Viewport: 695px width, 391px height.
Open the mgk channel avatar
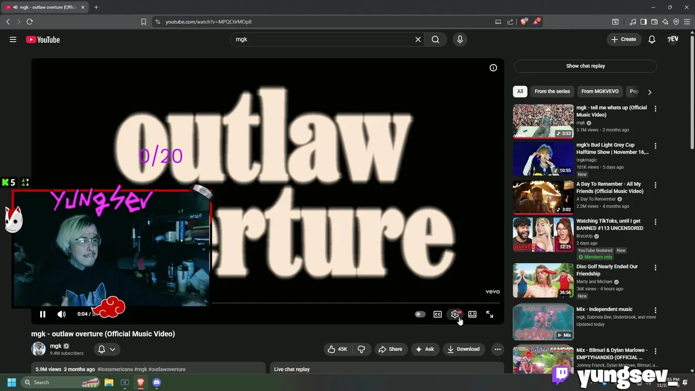(x=39, y=349)
